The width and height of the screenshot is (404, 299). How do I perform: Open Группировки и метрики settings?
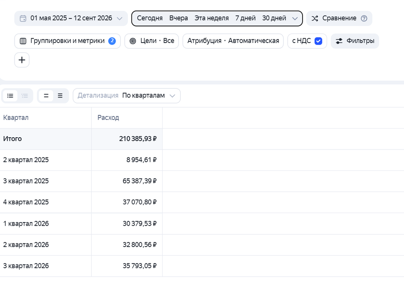point(67,41)
